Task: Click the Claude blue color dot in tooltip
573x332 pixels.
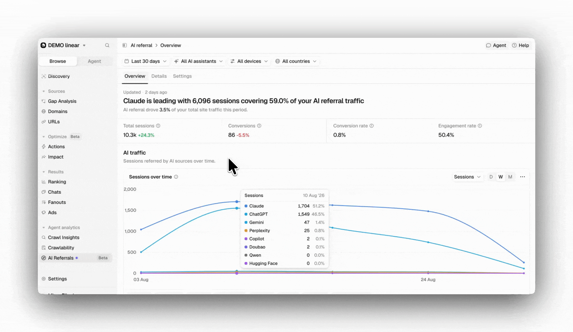Action: click(x=246, y=206)
